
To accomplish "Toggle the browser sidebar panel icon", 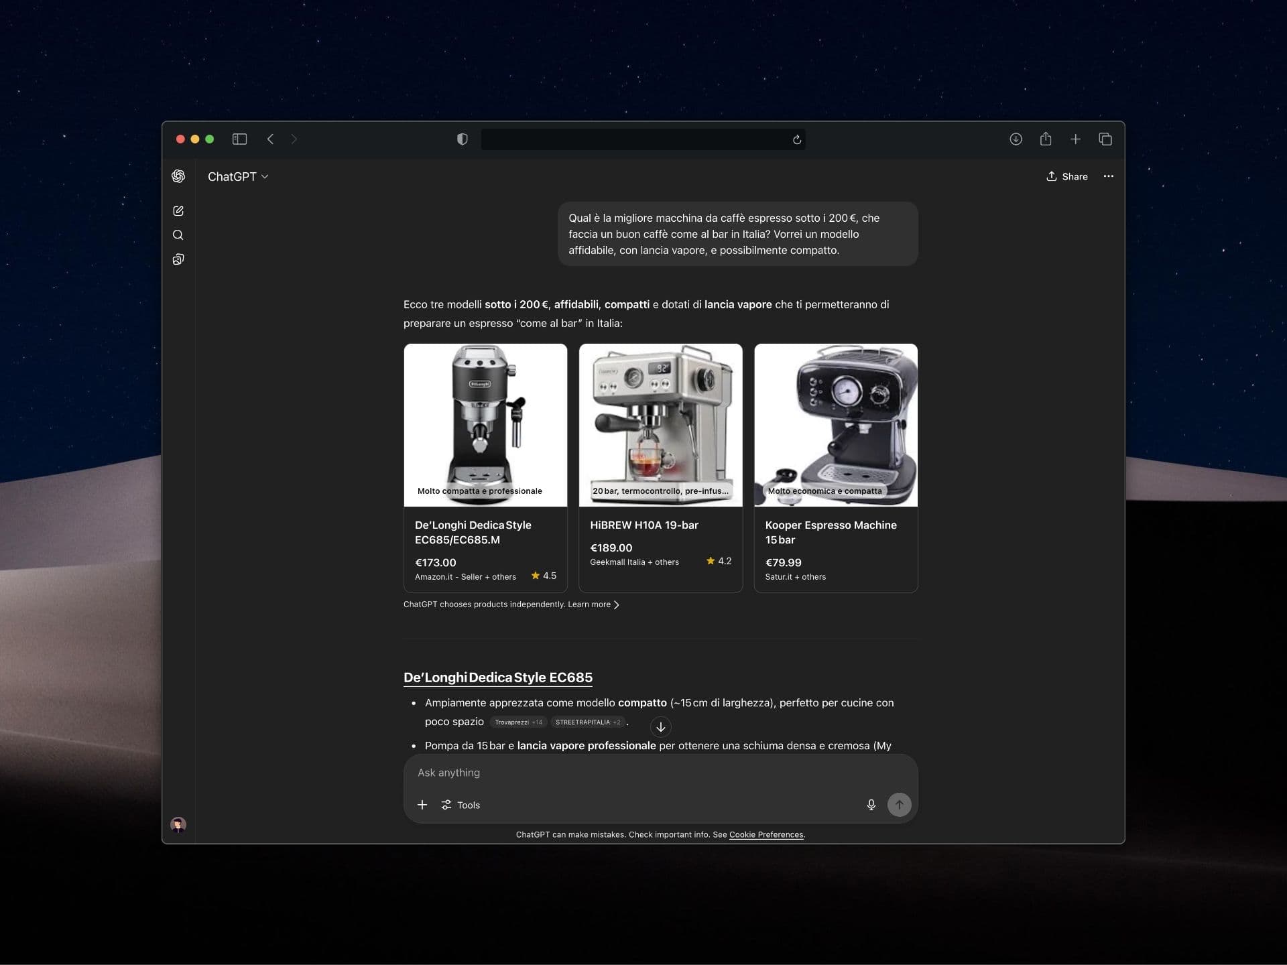I will pos(239,139).
